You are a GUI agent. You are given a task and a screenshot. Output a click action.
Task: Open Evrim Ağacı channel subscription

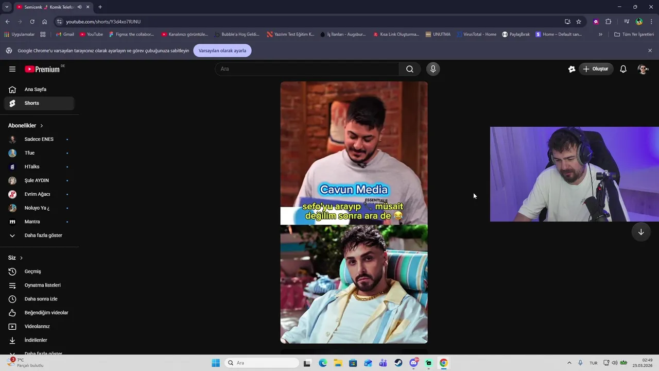point(39,194)
